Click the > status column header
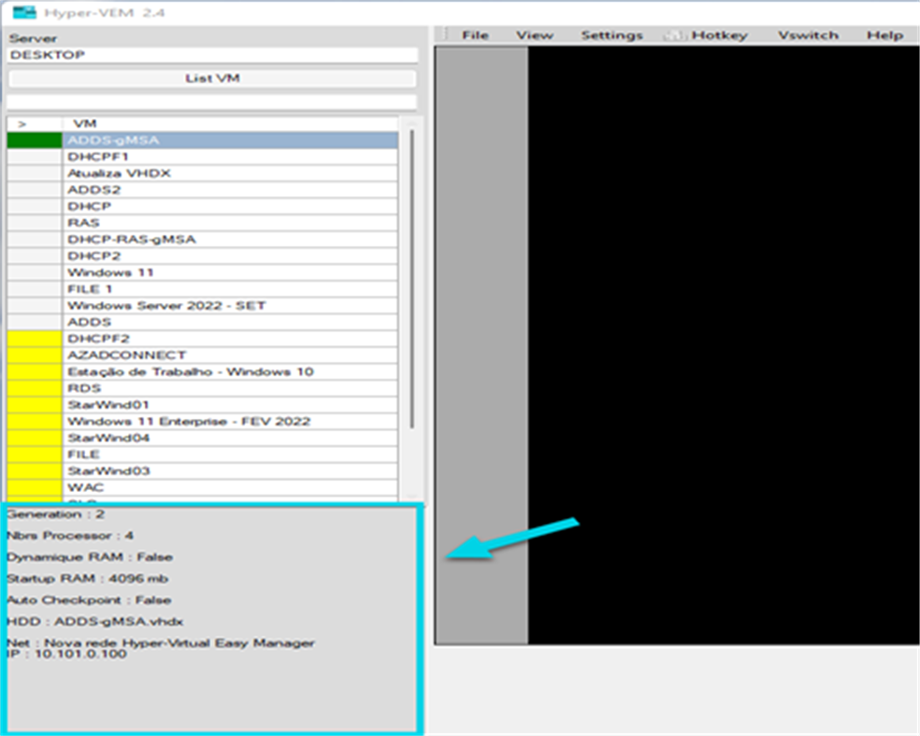 [x=34, y=123]
